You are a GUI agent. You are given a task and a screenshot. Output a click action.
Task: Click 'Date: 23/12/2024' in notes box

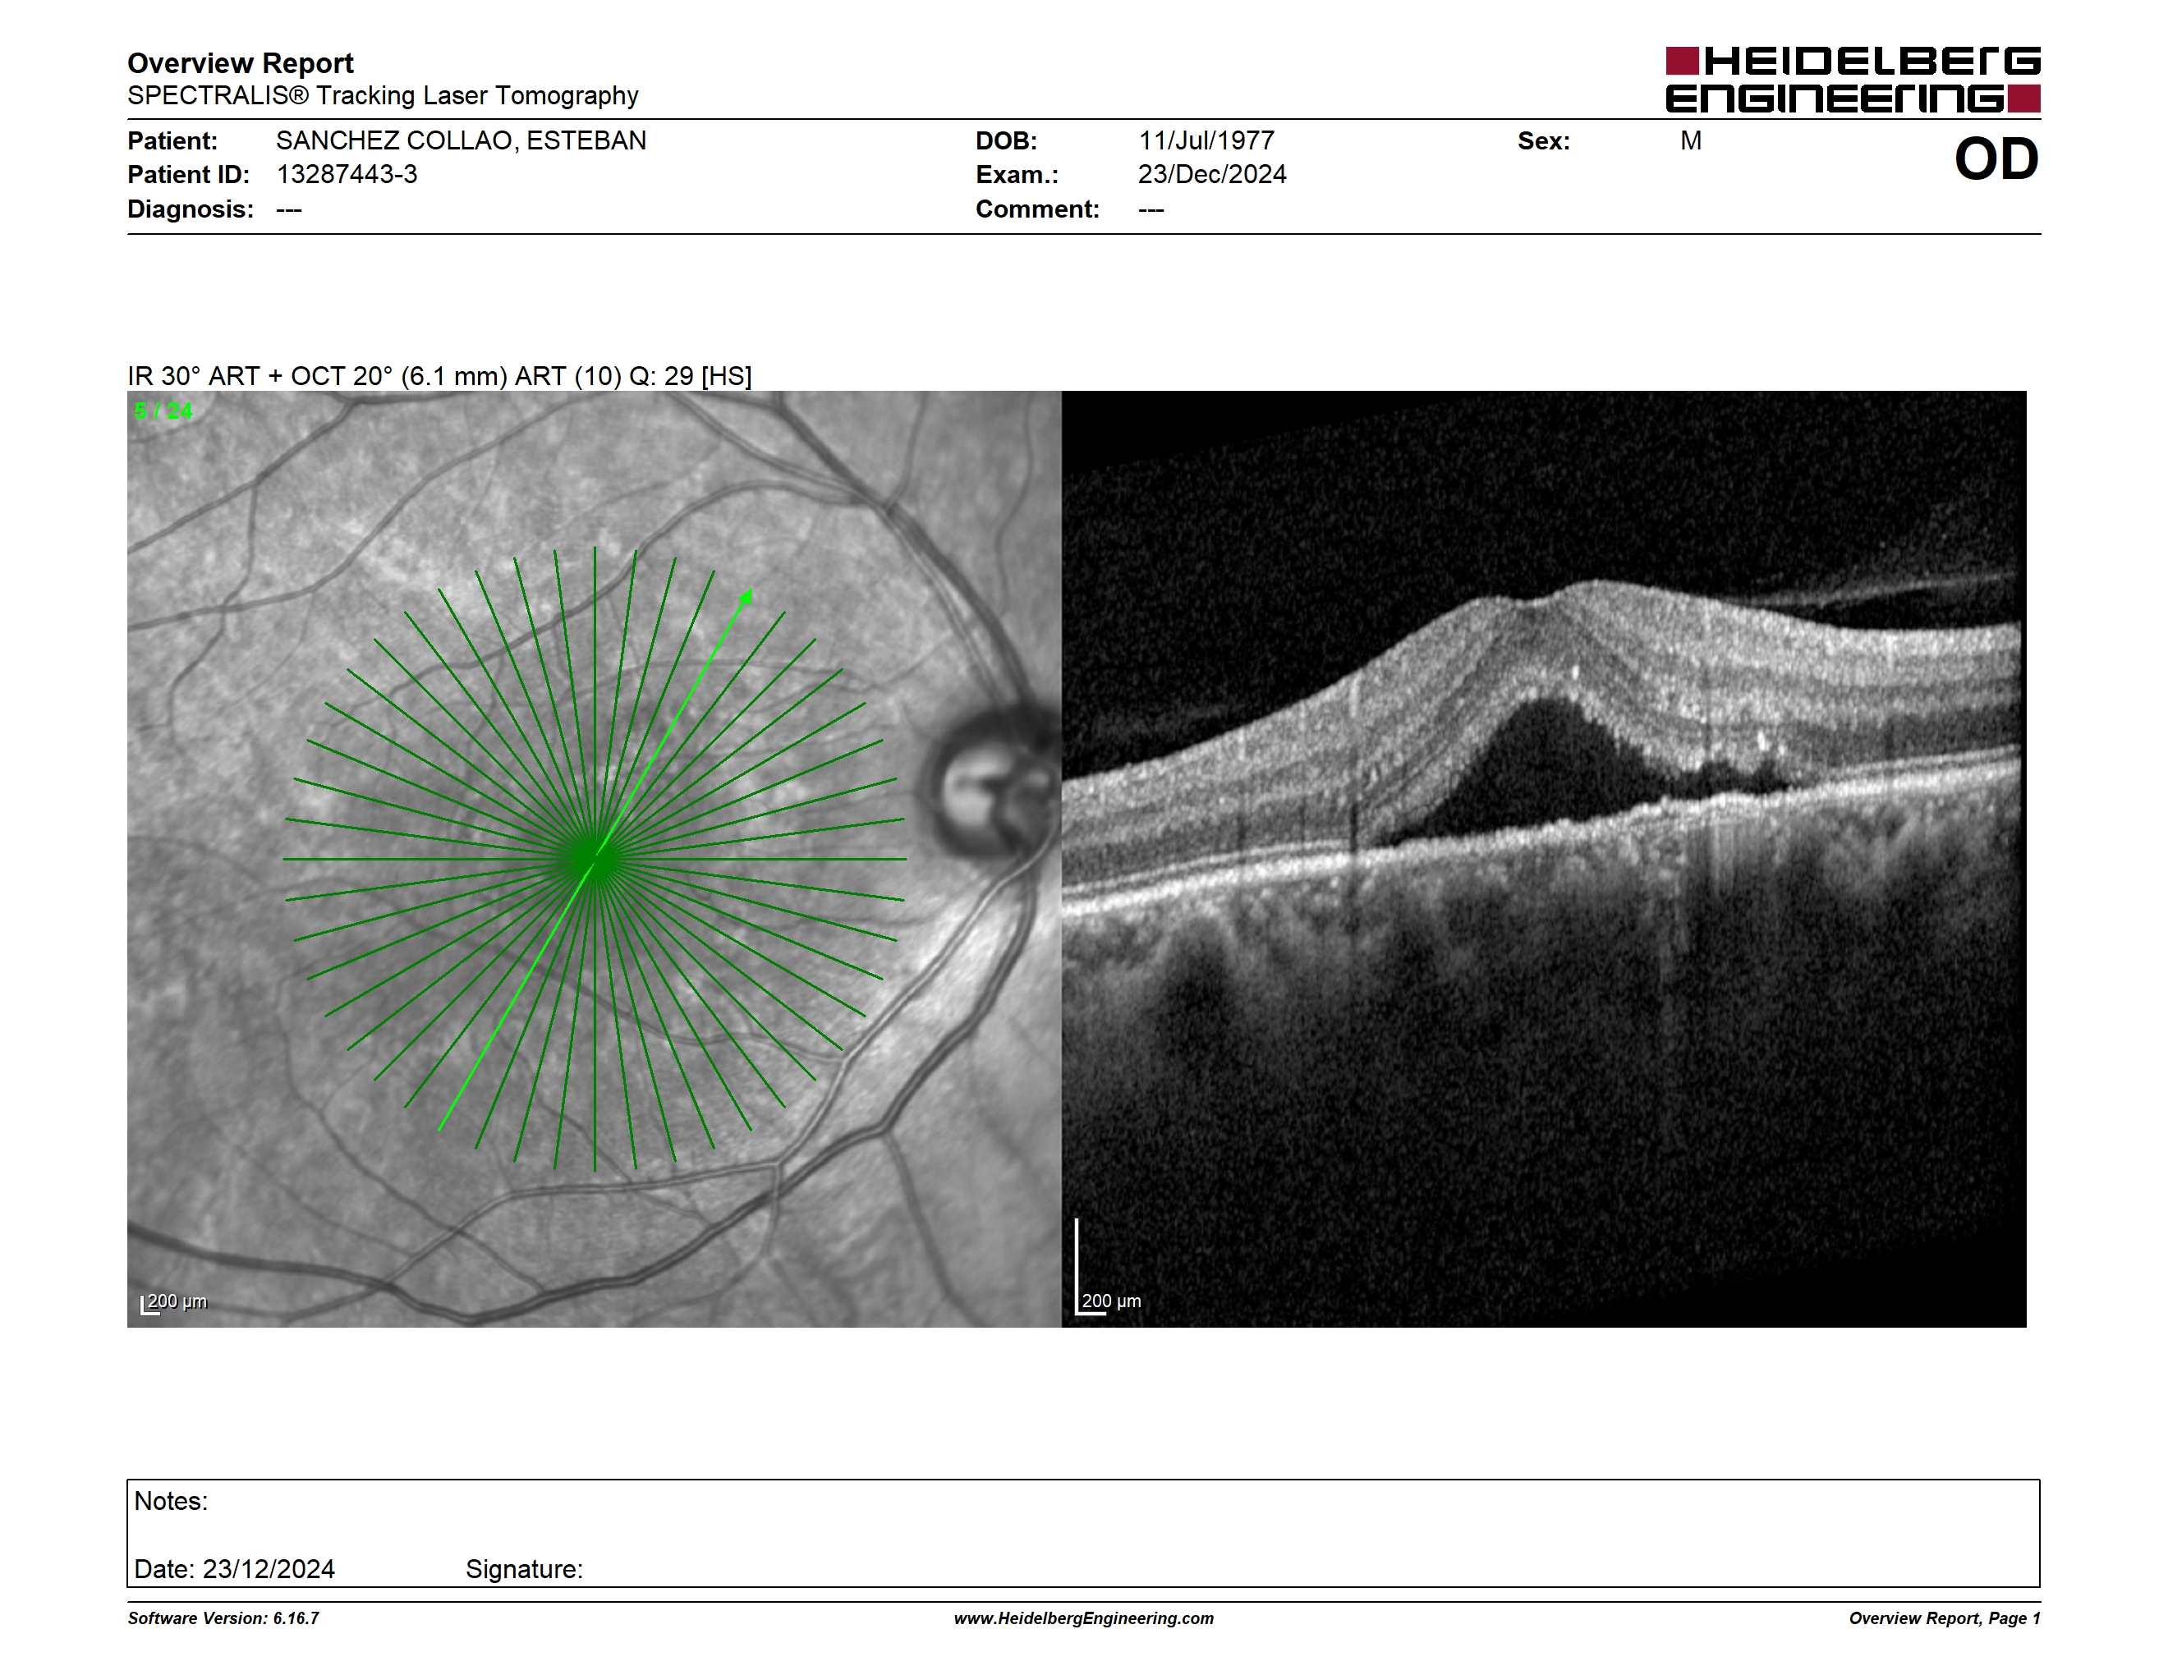[234, 1569]
